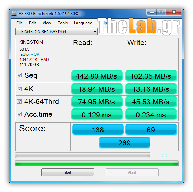Click the Read: column header
This screenshot has height=192, width=193.
point(83,43)
